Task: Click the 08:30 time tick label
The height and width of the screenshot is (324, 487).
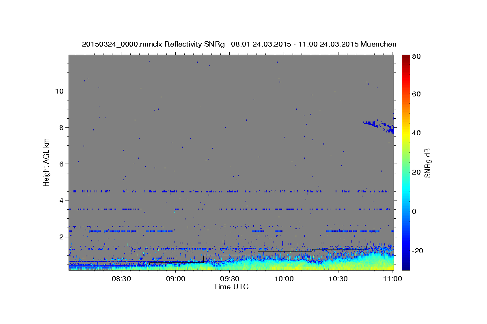Action: point(121,279)
